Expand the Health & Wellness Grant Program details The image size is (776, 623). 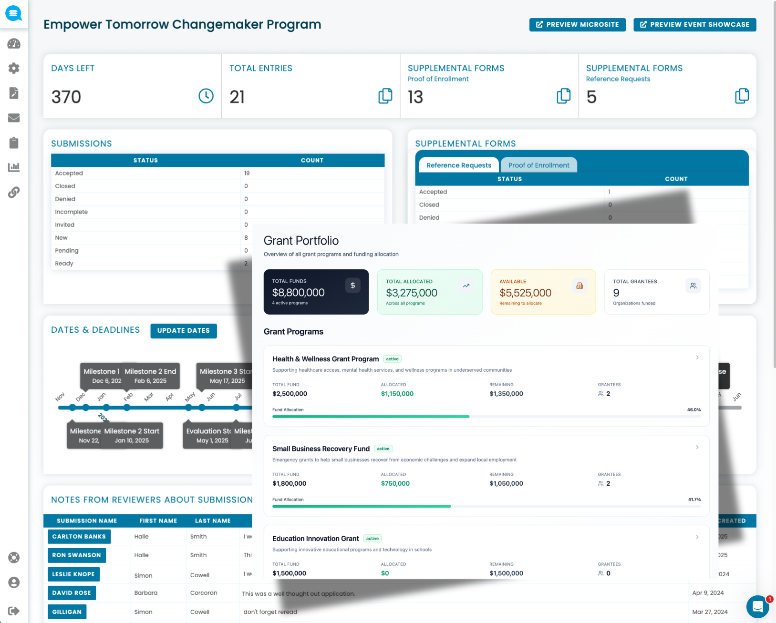point(697,357)
